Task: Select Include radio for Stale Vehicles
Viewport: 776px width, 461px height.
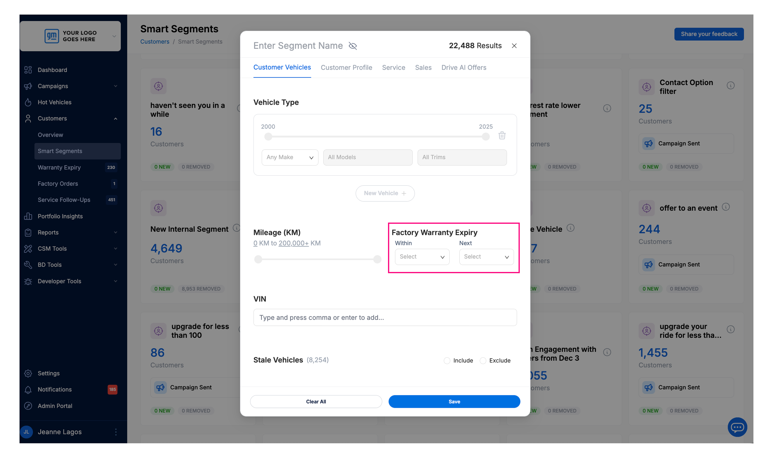Action: click(x=447, y=360)
